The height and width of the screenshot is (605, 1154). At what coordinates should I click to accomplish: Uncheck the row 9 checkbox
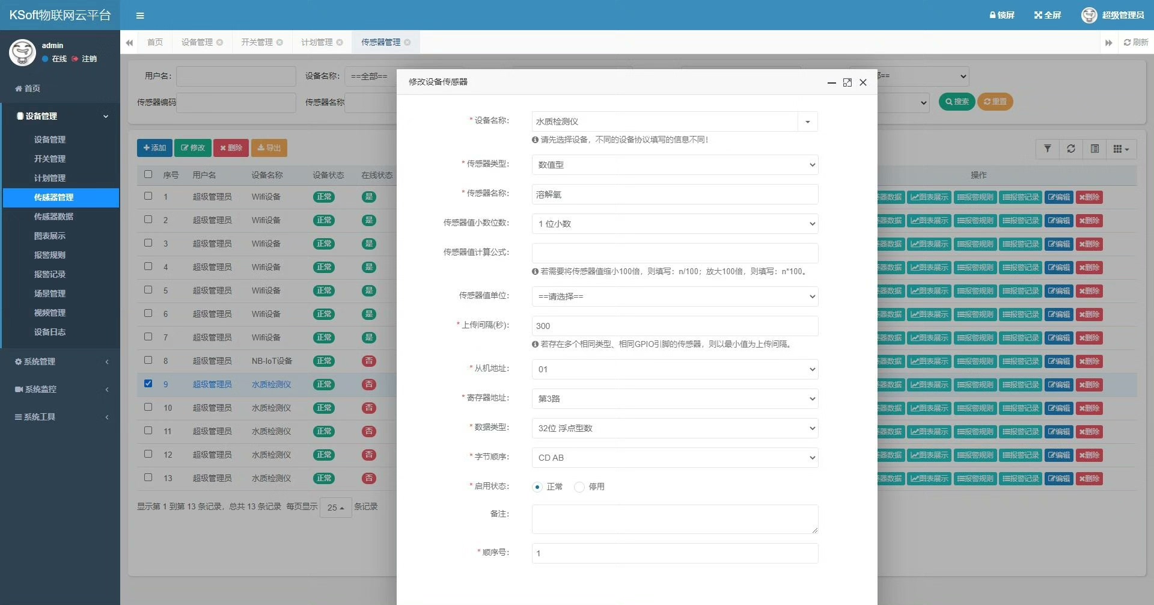point(148,384)
